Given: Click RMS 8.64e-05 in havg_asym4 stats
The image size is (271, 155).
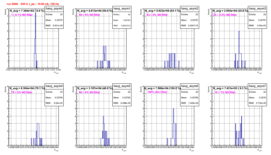Looking at the screenshot, I should (54, 103).
